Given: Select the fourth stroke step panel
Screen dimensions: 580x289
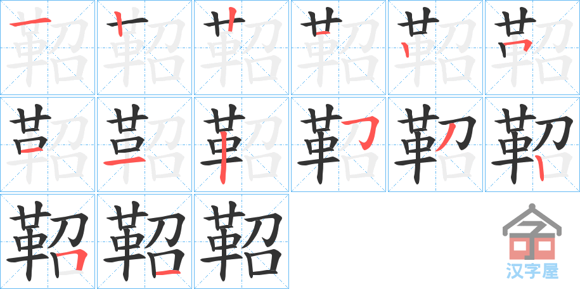Looking at the screenshot, I should (338, 48).
